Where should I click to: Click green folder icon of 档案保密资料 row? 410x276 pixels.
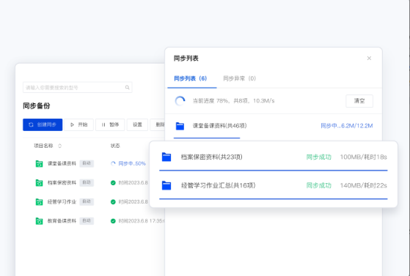(x=39, y=183)
